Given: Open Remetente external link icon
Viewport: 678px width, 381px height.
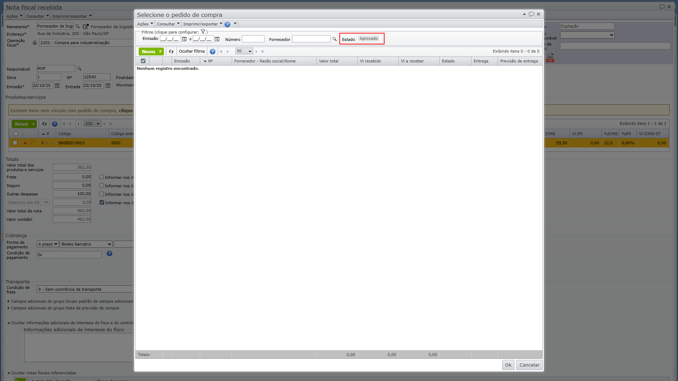Looking at the screenshot, I should 85,26.
